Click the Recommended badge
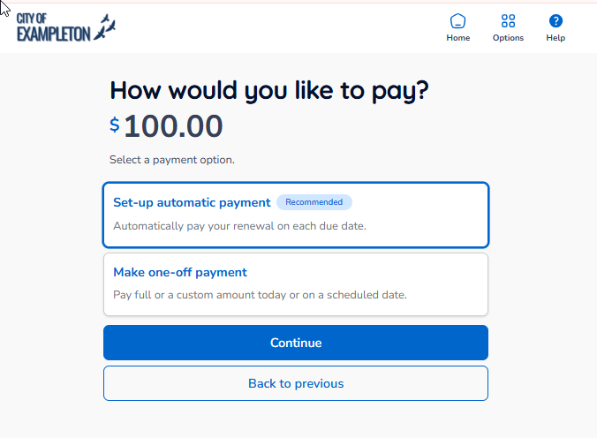 (314, 202)
